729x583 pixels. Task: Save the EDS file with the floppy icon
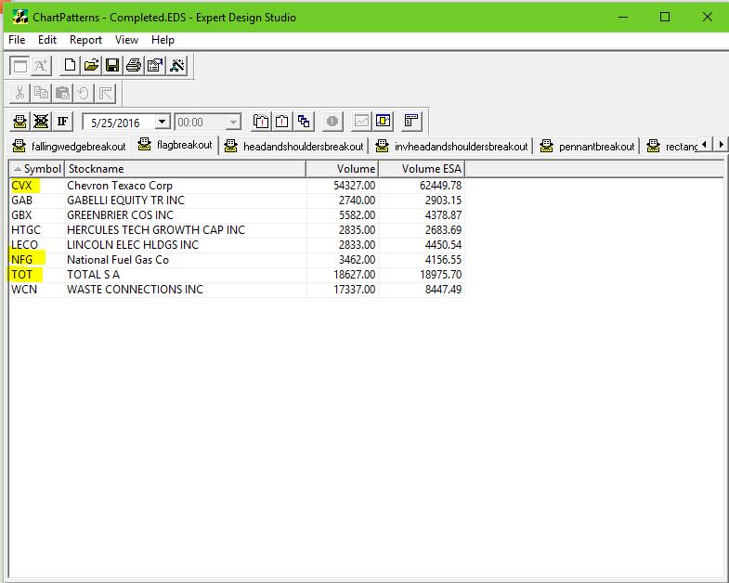(112, 66)
